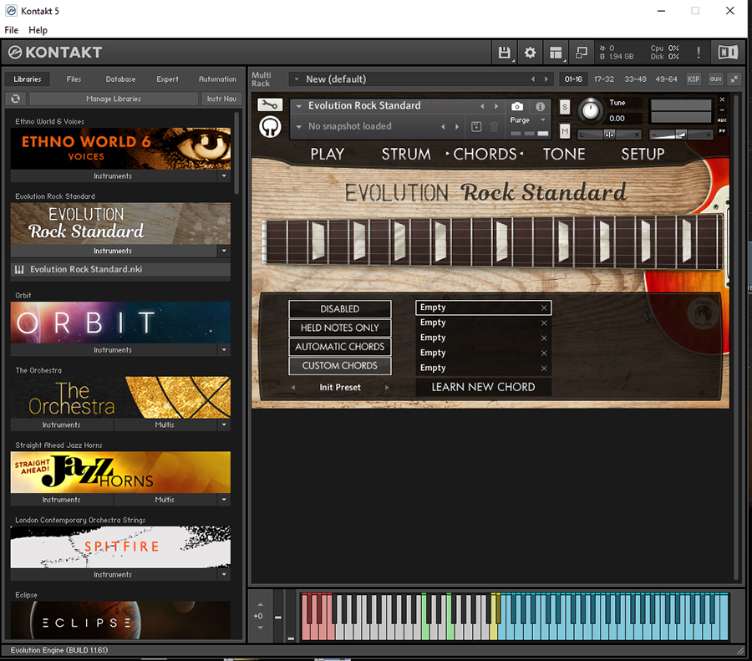Collapse rack with minimize arrows icon
This screenshot has height=661, width=752.
pos(734,79)
